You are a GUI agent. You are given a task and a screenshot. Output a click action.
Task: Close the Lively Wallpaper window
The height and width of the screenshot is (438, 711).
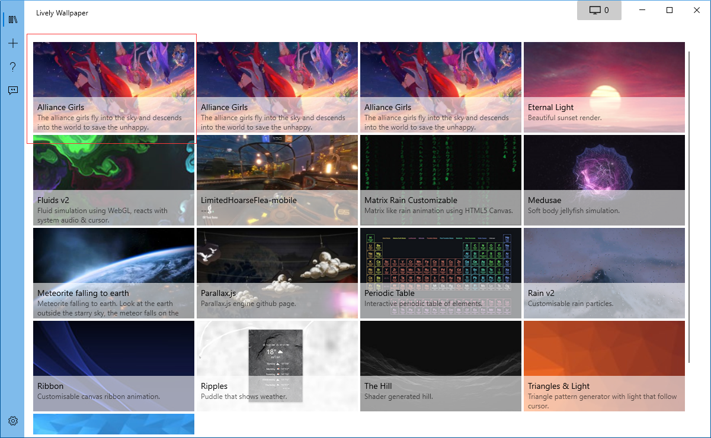click(697, 10)
